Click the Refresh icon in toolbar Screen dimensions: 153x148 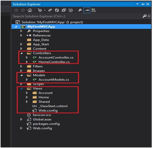point(57,10)
